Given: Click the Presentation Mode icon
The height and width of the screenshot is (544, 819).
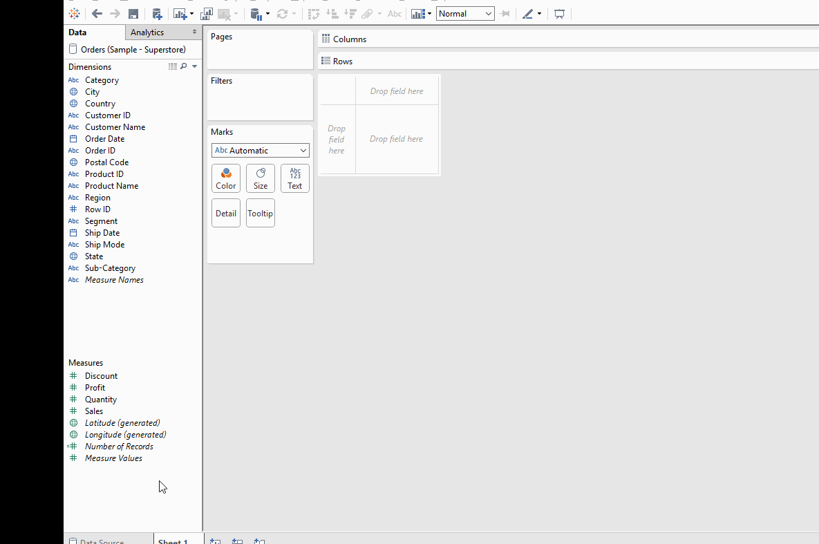Looking at the screenshot, I should (560, 14).
